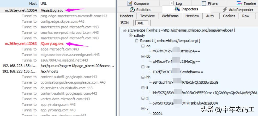Select the /api/queues?page=1 session row
The height and width of the screenshot is (116, 258).
[x=58, y=66]
